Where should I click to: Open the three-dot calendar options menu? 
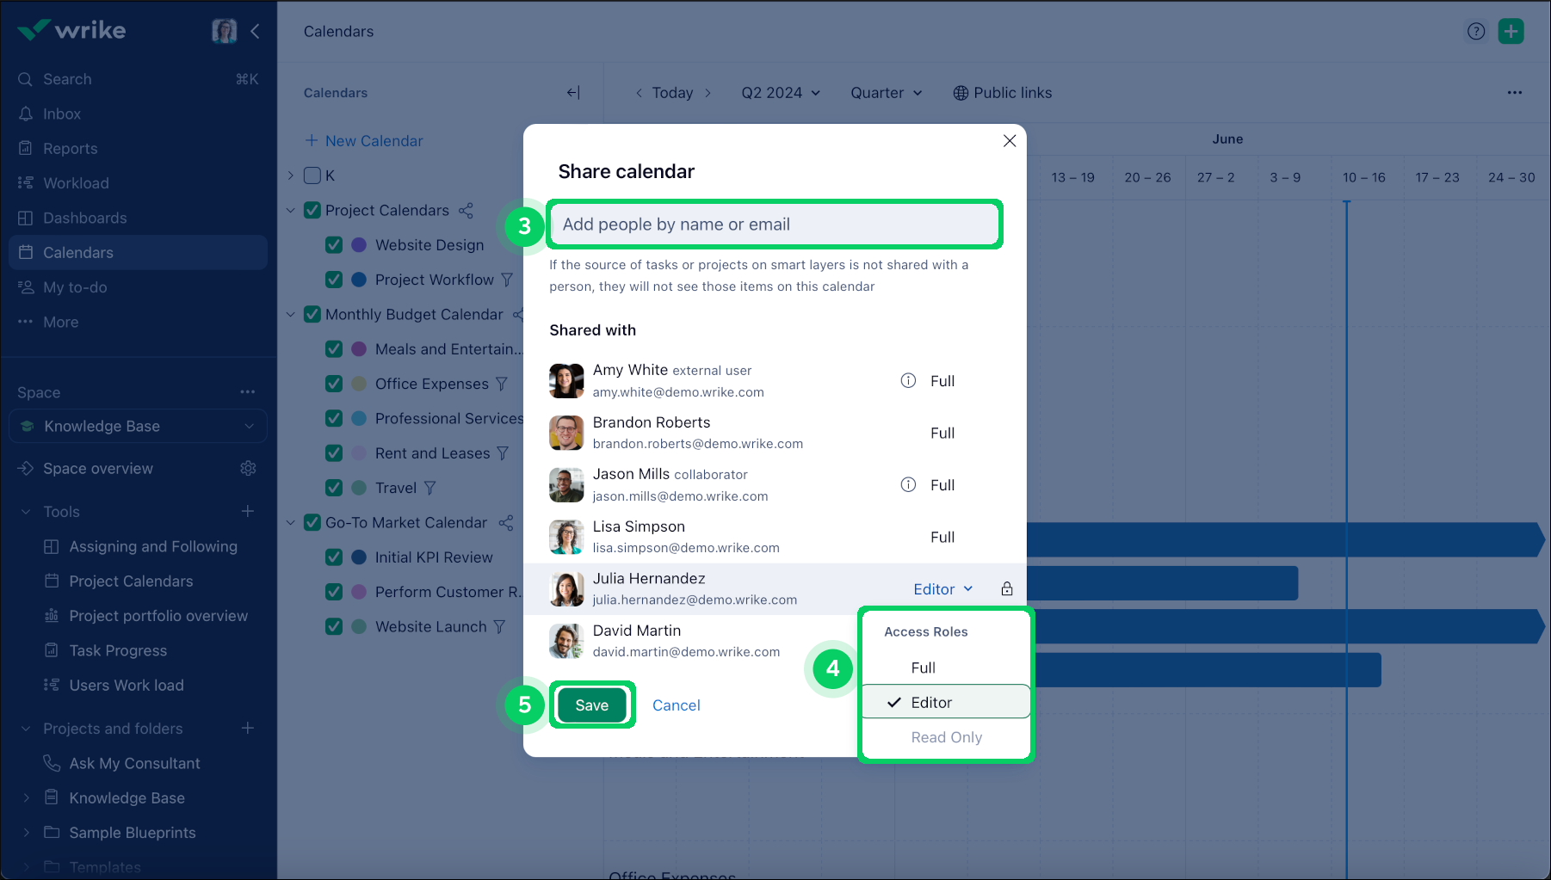[x=1514, y=93]
